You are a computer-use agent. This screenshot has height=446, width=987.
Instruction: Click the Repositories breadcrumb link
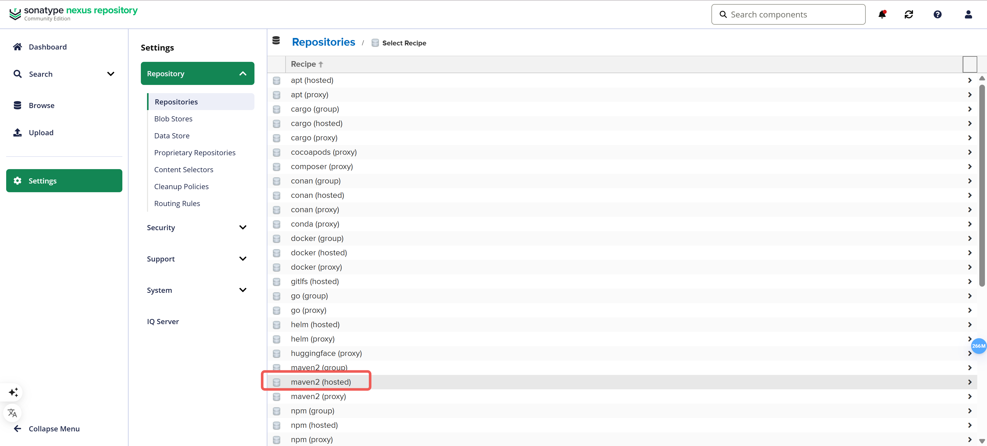(x=323, y=42)
